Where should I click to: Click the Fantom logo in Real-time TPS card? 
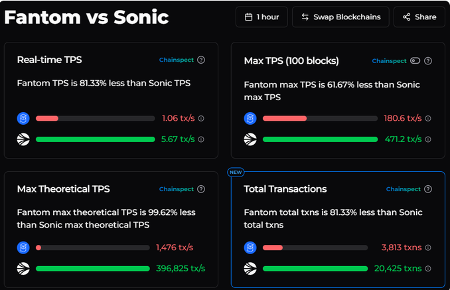coord(23,119)
